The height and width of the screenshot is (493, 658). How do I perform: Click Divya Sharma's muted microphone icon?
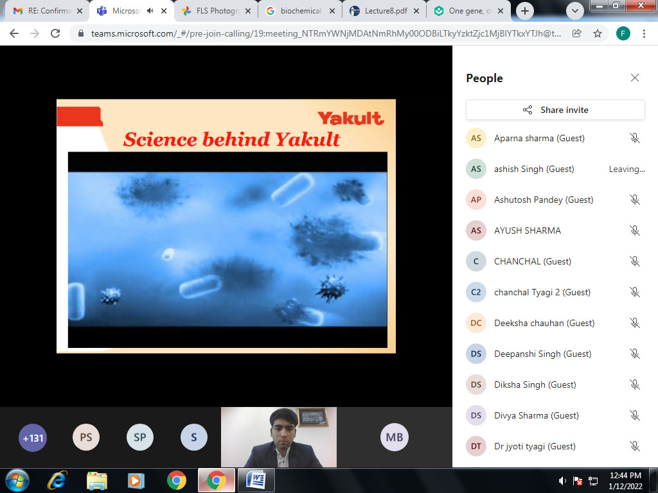[634, 415]
